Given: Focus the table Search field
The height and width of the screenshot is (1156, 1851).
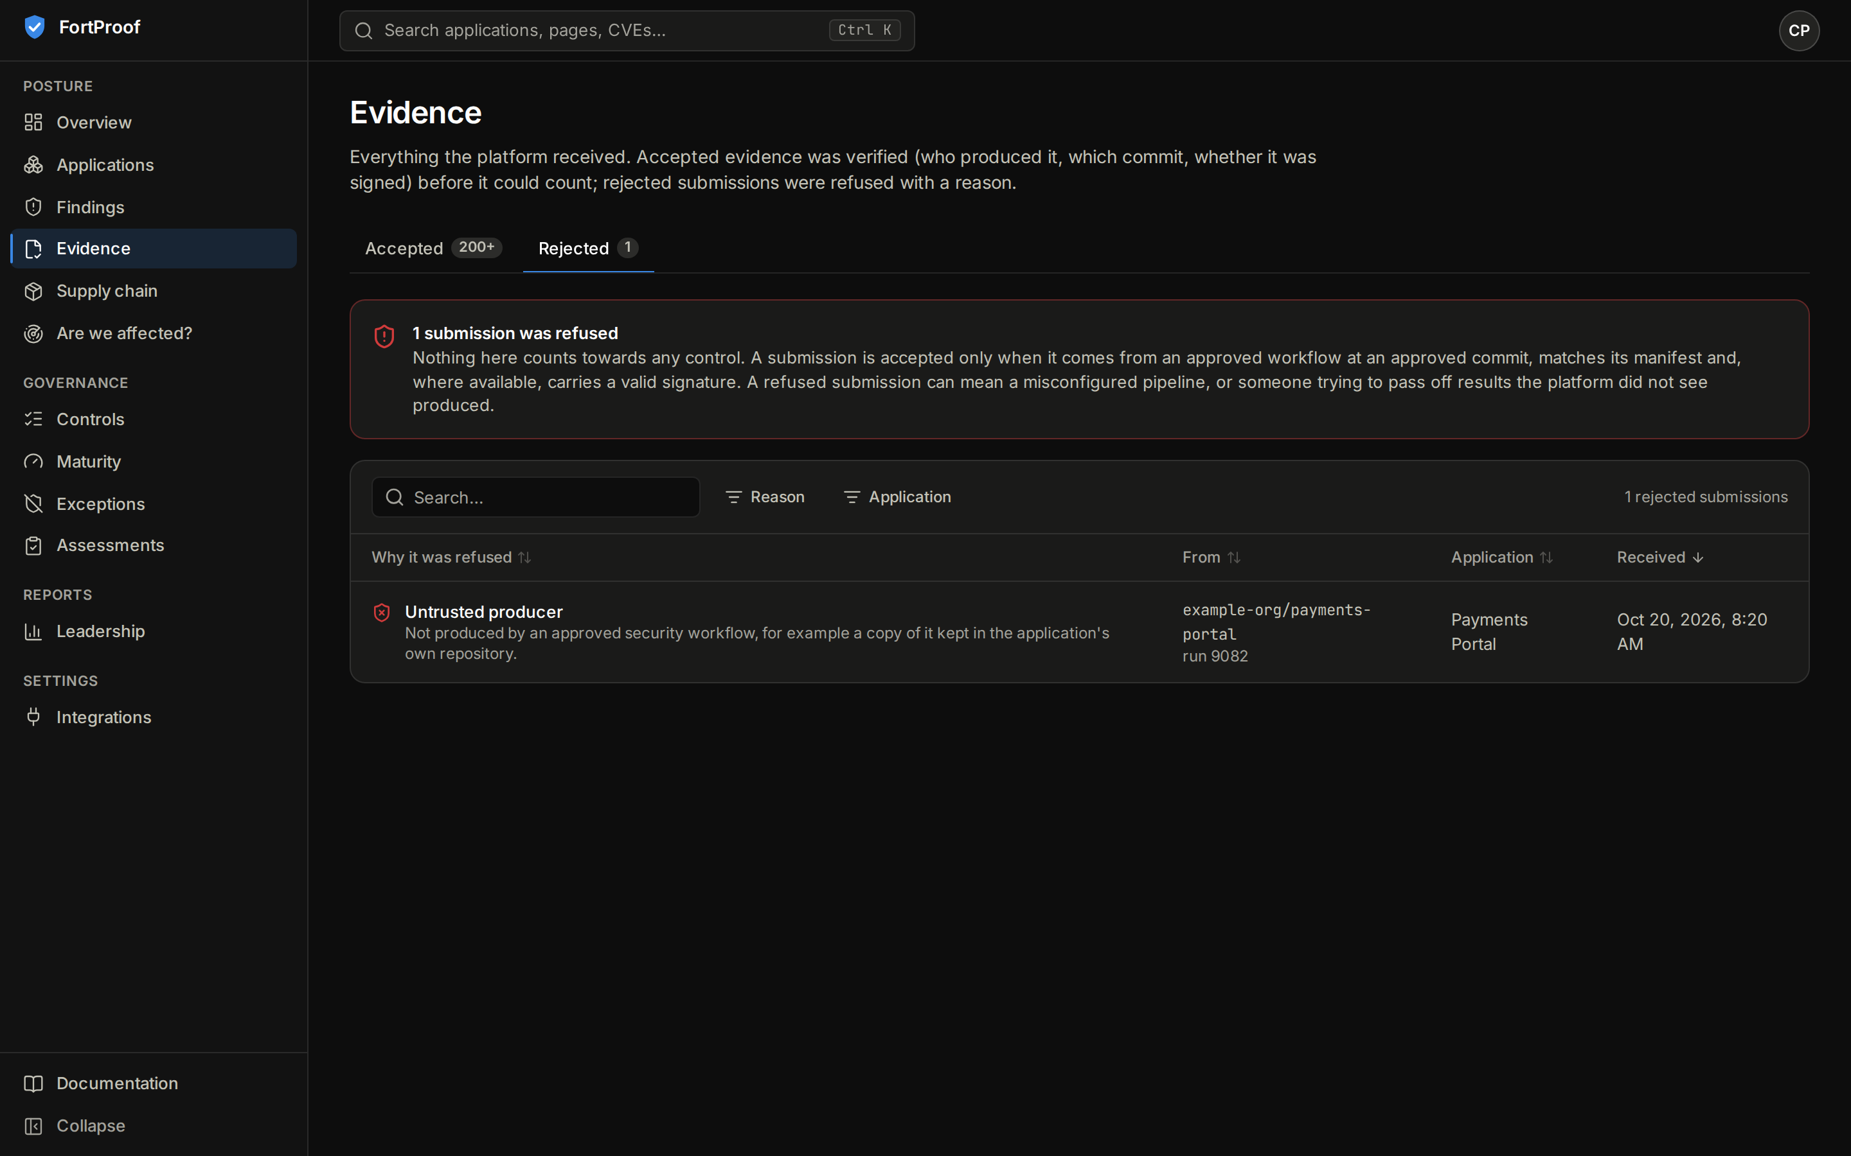Looking at the screenshot, I should click(535, 497).
